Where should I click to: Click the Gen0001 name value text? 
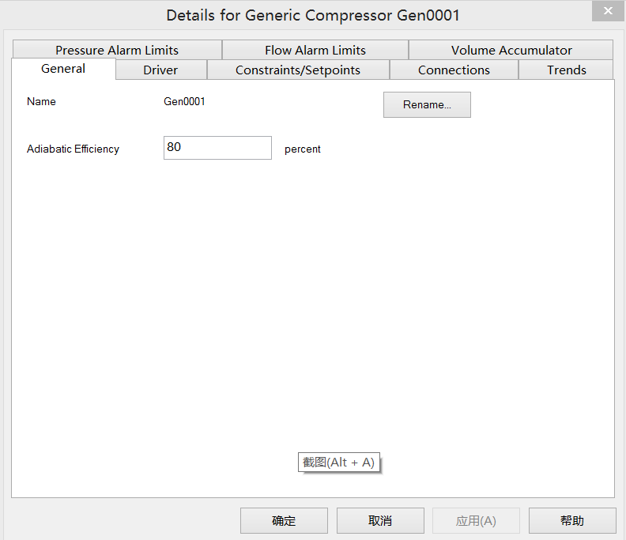184,101
